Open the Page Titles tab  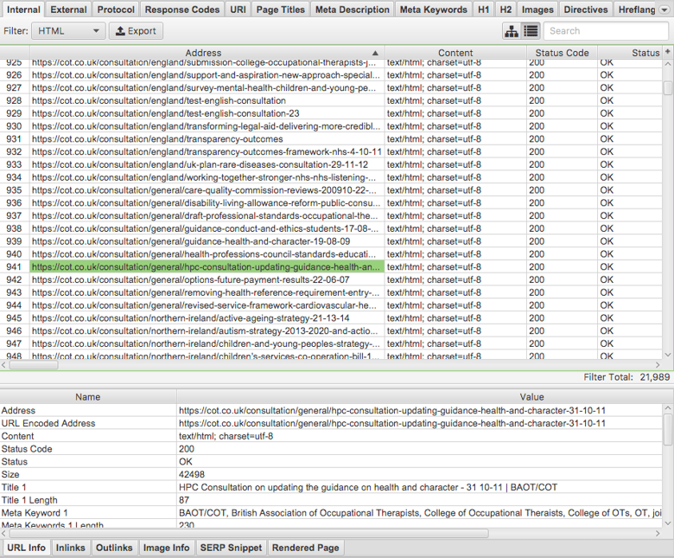[280, 10]
